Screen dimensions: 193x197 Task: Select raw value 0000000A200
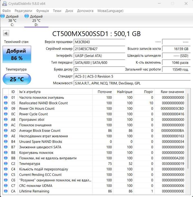point(173,158)
